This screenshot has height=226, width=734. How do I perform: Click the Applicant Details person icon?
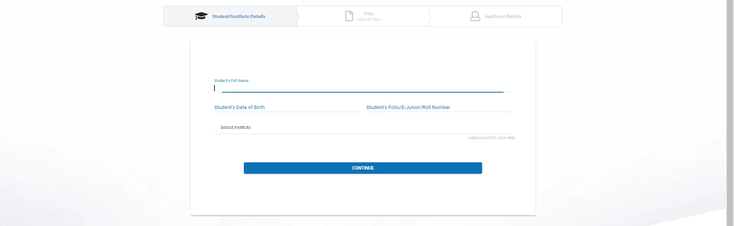(475, 16)
